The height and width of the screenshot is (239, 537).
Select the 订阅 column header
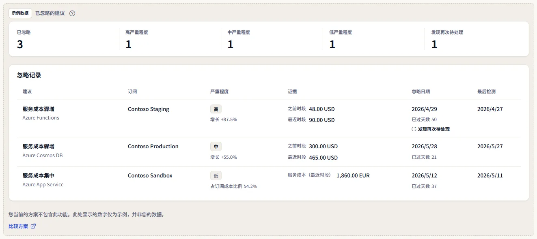pos(132,92)
